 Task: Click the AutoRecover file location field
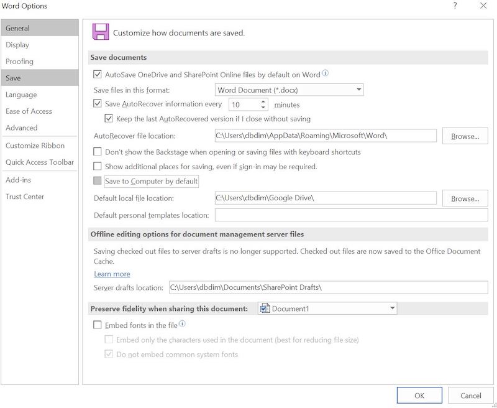click(326, 136)
